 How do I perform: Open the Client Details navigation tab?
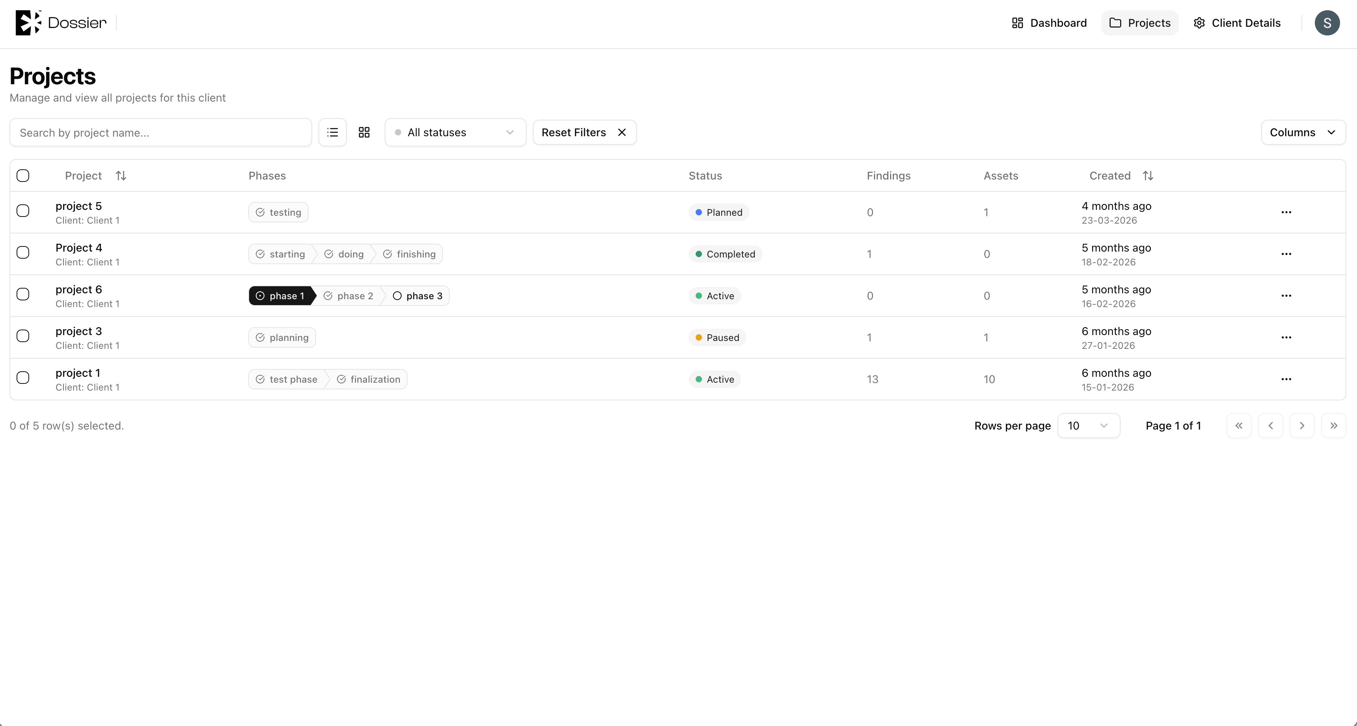[x=1237, y=22]
